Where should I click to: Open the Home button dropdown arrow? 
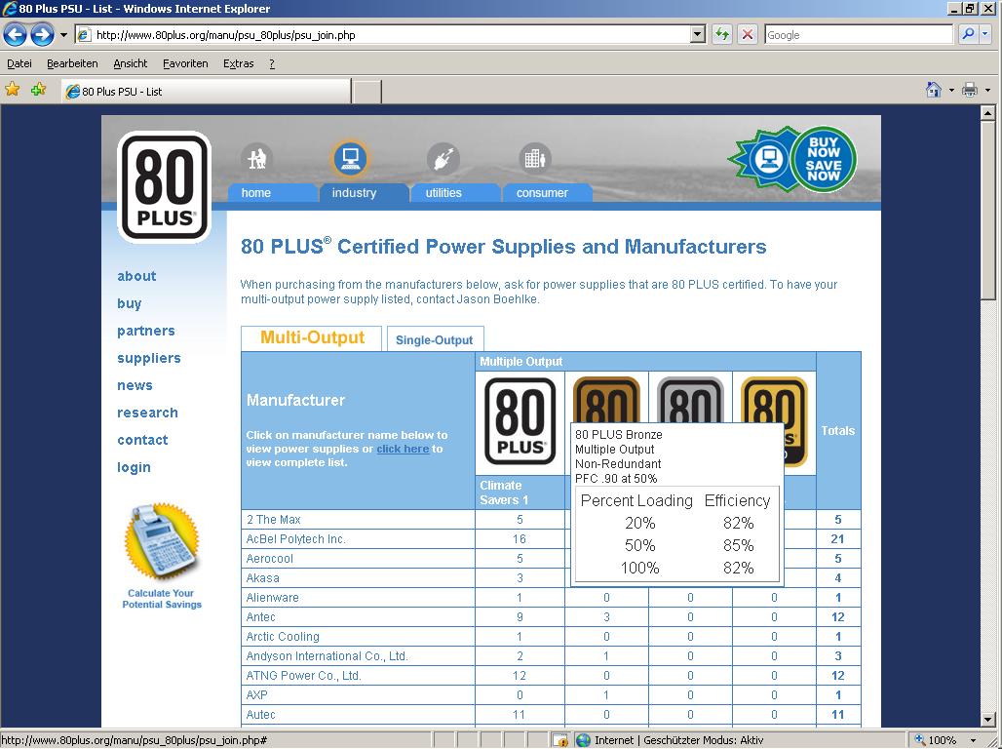(951, 90)
